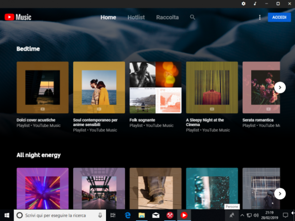Launch Microsoft Edge from taskbar
The width and height of the screenshot is (295, 221).
pos(128,215)
